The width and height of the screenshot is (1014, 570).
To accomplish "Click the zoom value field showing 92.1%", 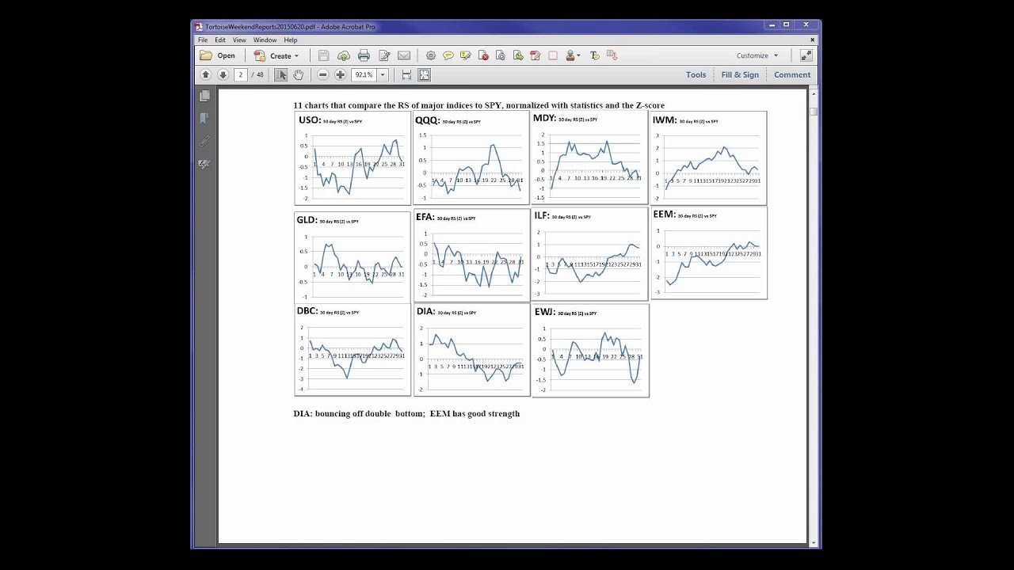I will (x=364, y=74).
